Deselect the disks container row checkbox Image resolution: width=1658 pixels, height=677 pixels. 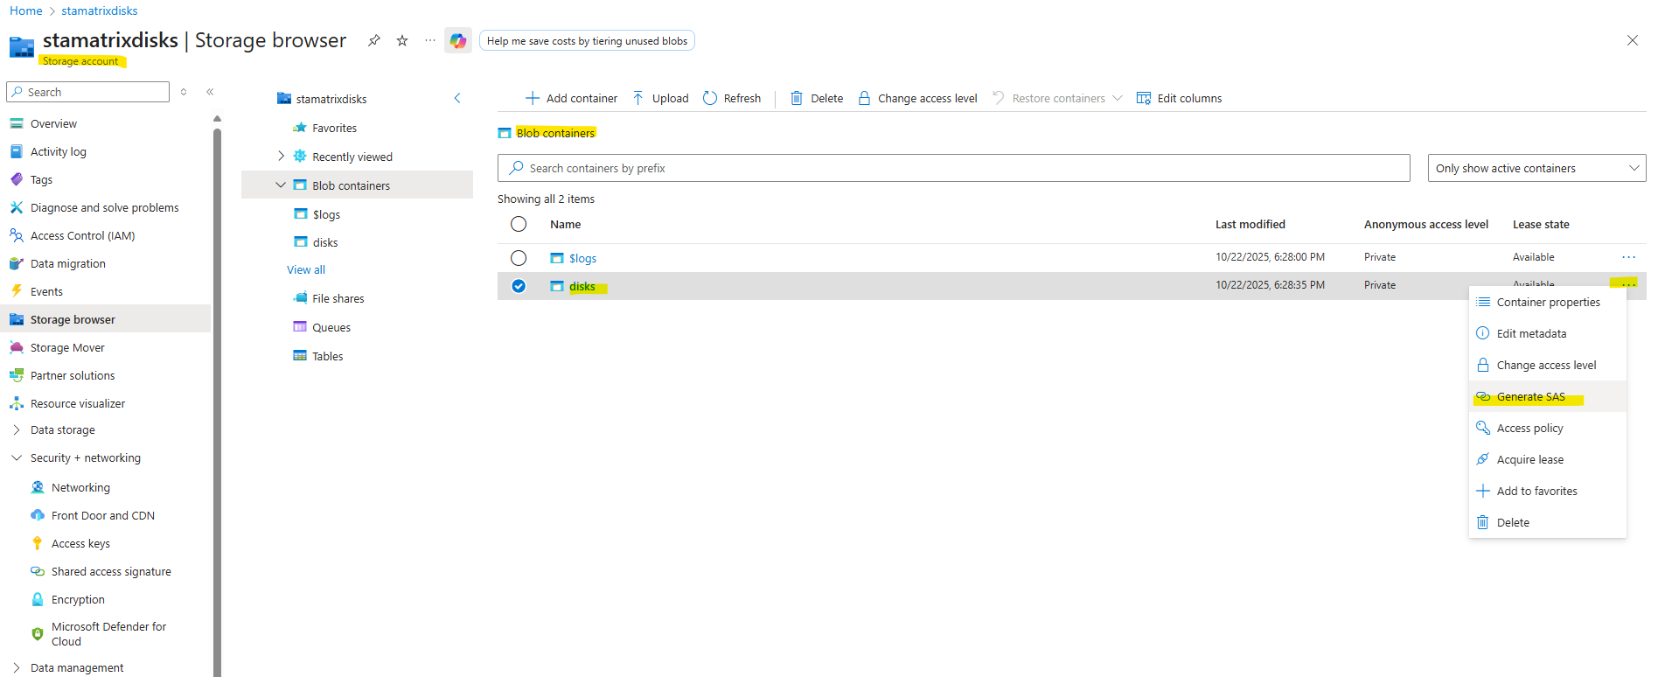pos(519,286)
